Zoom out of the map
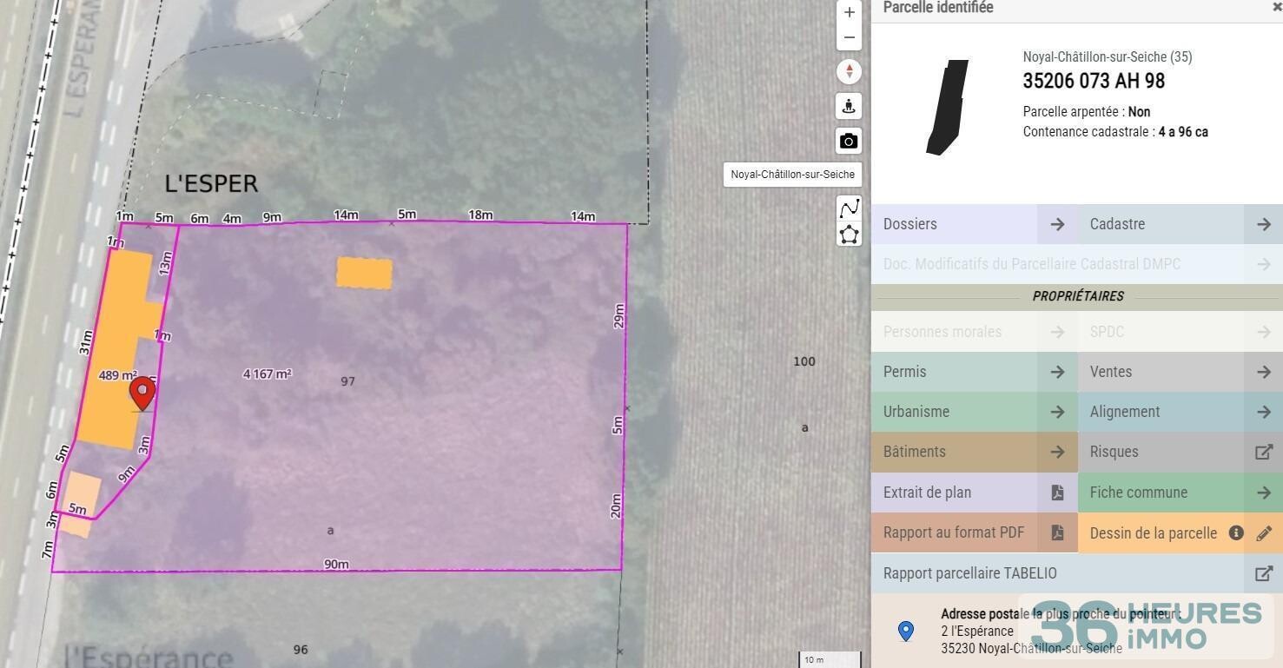Image resolution: width=1283 pixels, height=668 pixels. [x=849, y=37]
